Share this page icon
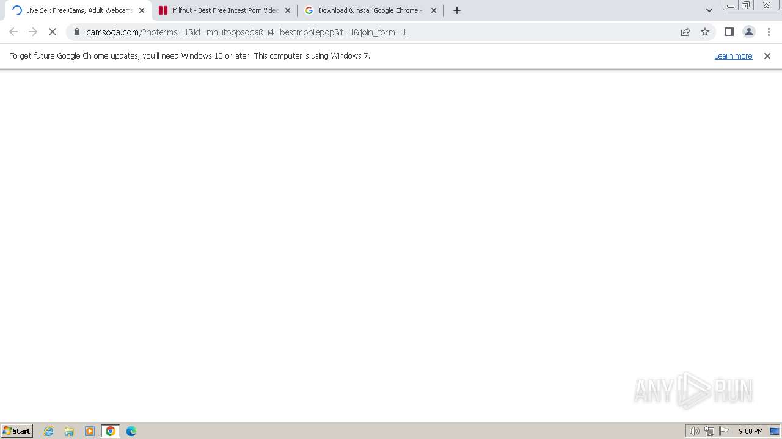The height and width of the screenshot is (439, 782). 685,32
